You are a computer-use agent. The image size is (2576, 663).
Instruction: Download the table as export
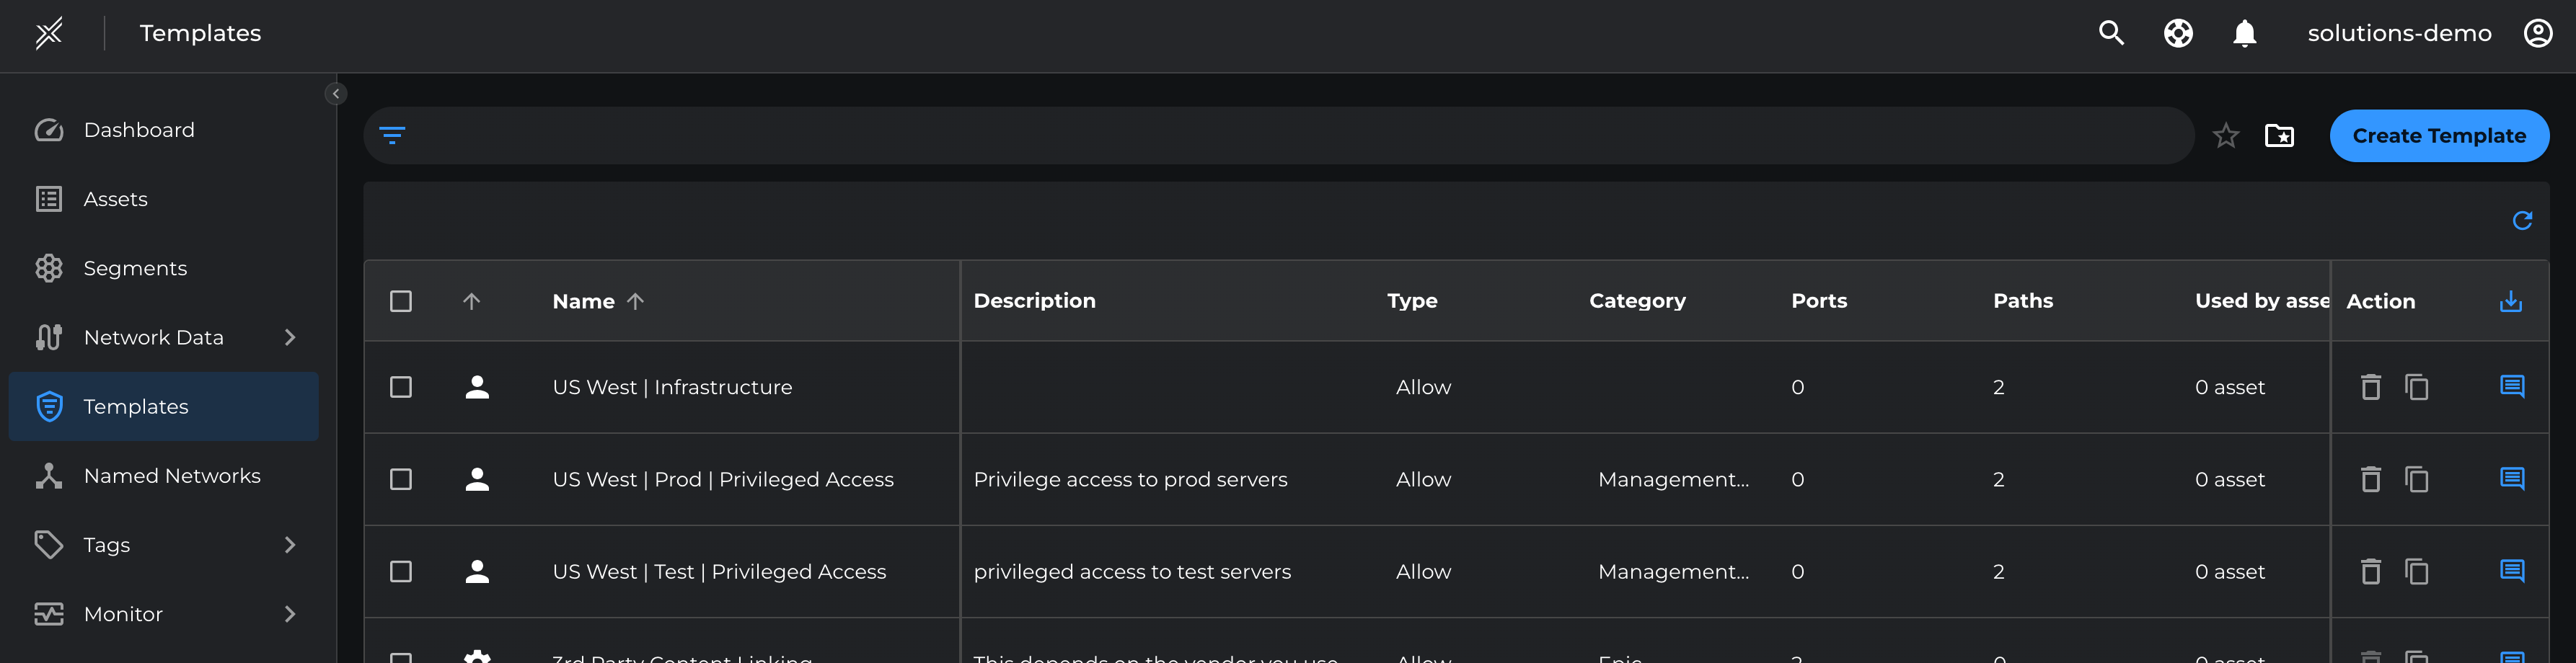[2510, 301]
